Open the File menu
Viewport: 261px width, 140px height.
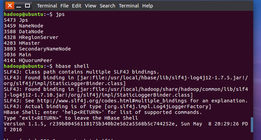pyautogui.click(x=64, y=6)
